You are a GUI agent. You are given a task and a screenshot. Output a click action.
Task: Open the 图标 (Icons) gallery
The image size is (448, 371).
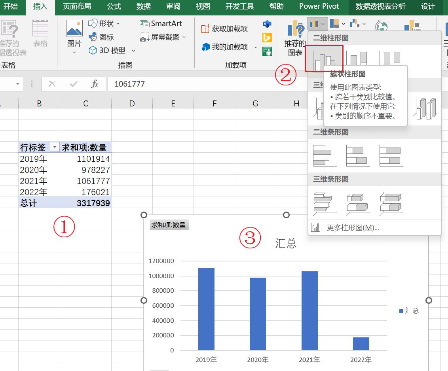point(101,37)
